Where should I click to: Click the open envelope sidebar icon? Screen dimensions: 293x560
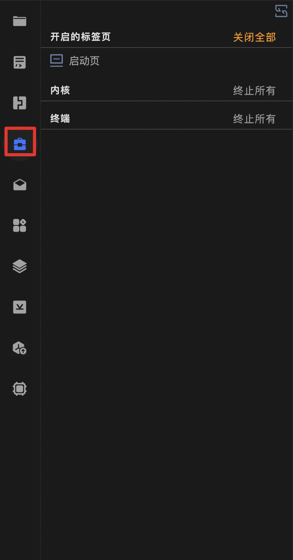click(x=20, y=185)
